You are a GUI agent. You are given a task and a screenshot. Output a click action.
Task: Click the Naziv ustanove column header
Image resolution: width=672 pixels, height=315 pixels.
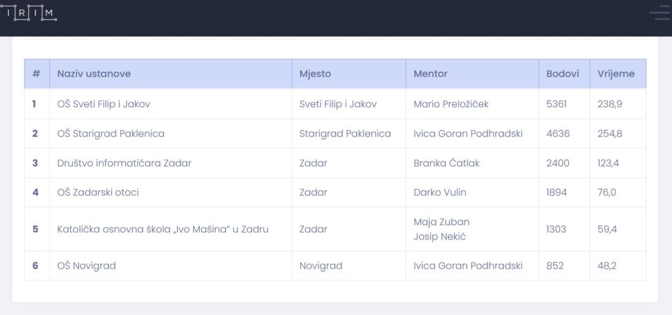click(x=94, y=73)
